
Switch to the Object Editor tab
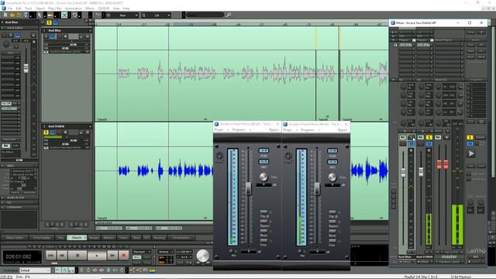coord(15,238)
